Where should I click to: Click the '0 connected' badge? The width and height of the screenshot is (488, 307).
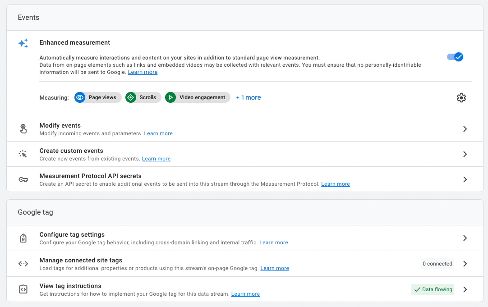click(437, 264)
